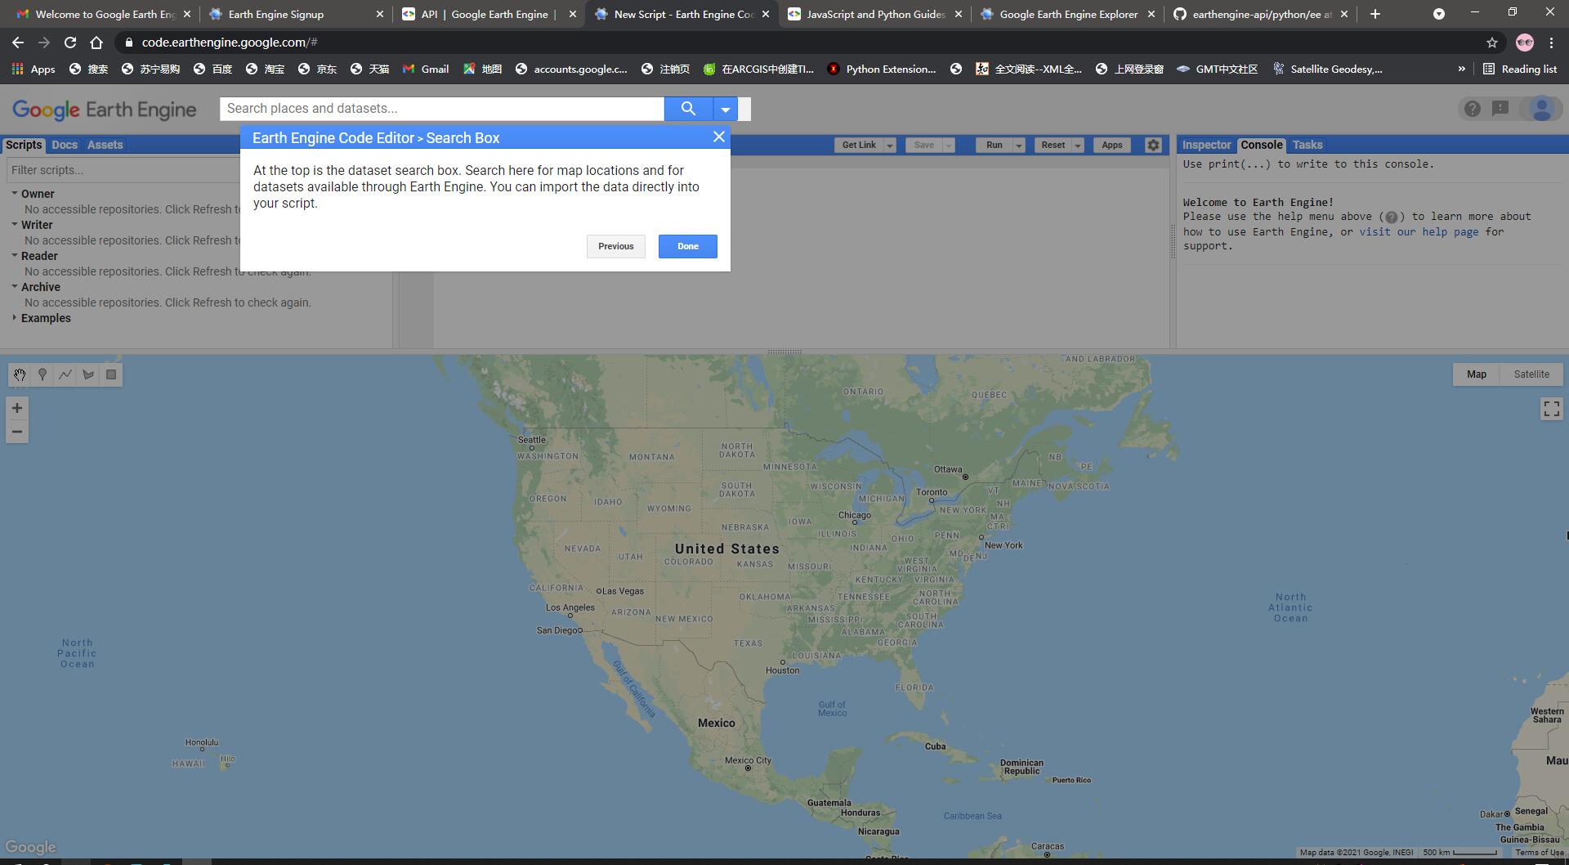
Task: Zoom in on the map
Action: click(x=17, y=408)
